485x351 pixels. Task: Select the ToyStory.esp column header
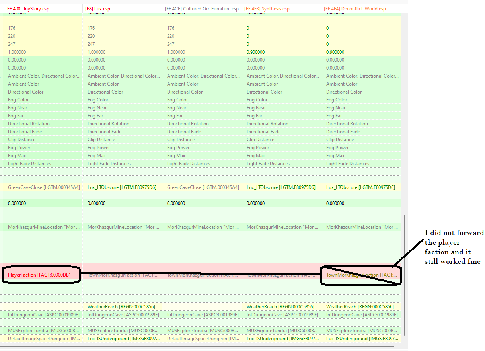tap(43, 8)
